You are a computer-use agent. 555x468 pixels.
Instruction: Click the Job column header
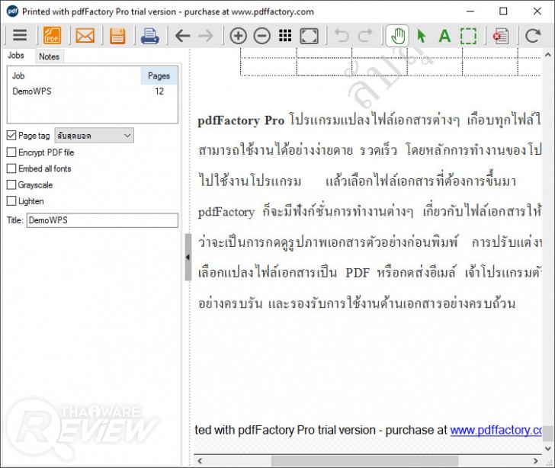(x=75, y=75)
